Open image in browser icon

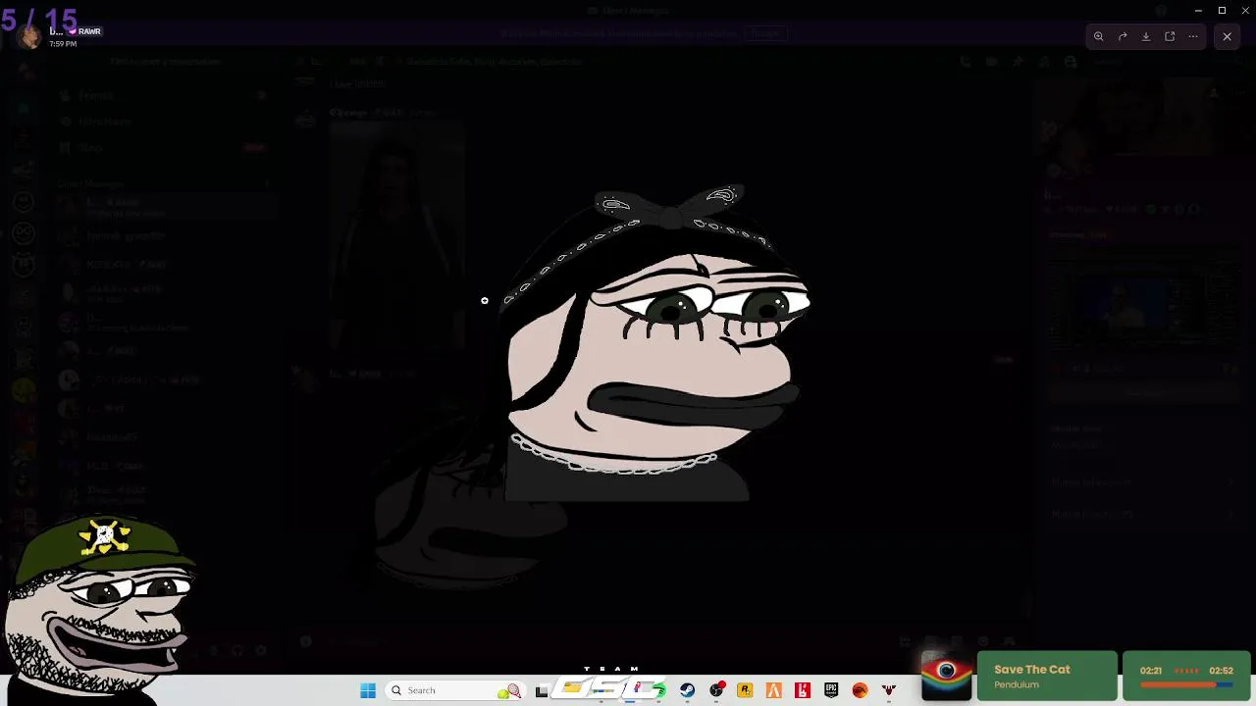(x=1170, y=36)
